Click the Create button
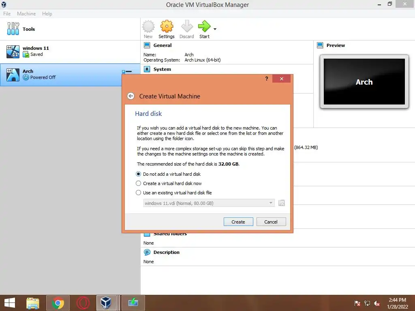The image size is (415, 311). click(x=238, y=222)
